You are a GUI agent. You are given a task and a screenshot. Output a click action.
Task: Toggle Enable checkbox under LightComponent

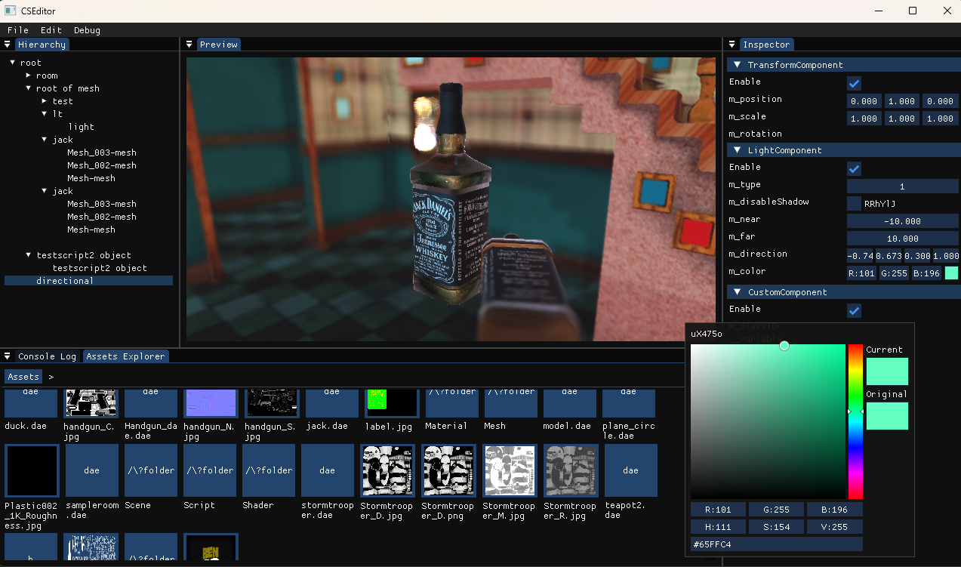pyautogui.click(x=855, y=168)
